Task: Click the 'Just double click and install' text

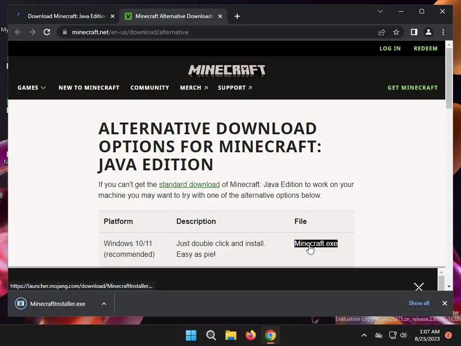Action: (x=221, y=244)
